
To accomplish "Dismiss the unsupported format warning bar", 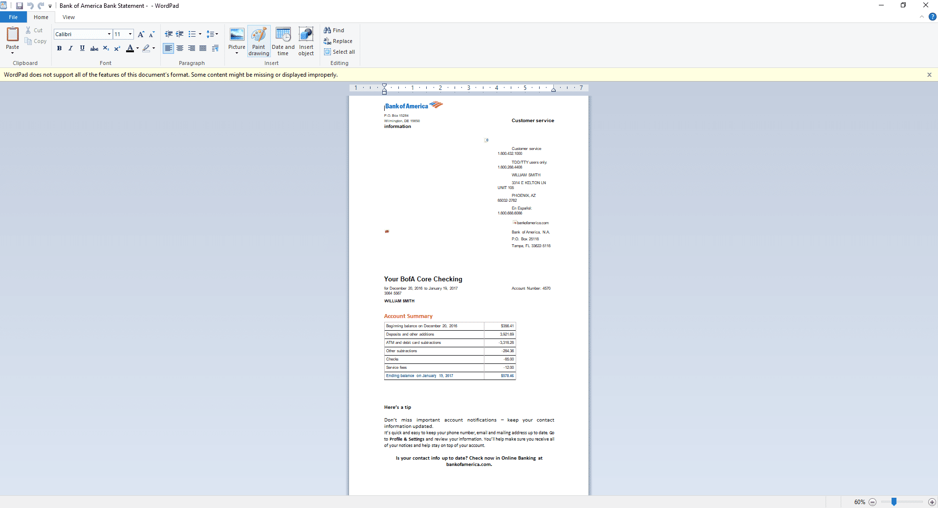I will 929,75.
